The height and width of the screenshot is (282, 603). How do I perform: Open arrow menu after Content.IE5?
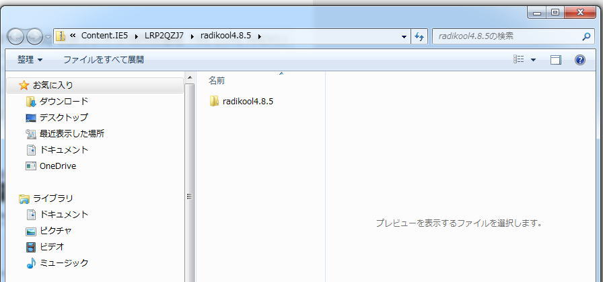pos(137,36)
